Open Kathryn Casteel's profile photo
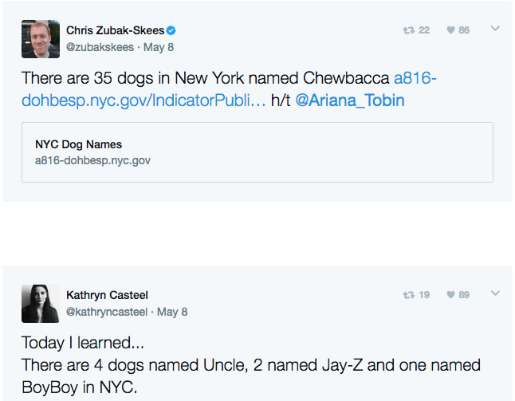This screenshot has width=515, height=401. pyautogui.click(x=41, y=304)
